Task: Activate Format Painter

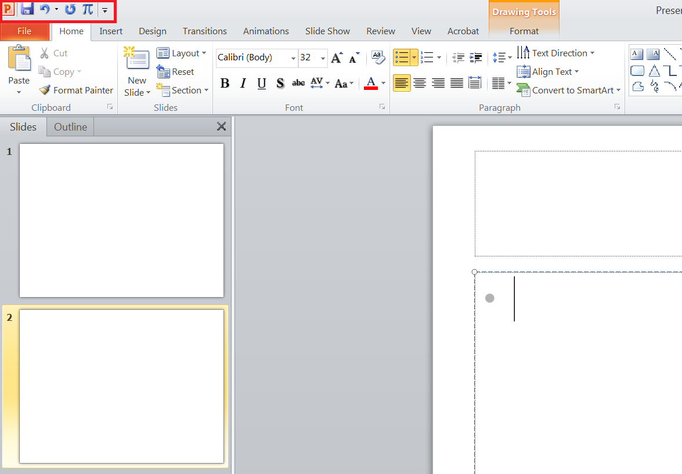Action: coord(75,90)
